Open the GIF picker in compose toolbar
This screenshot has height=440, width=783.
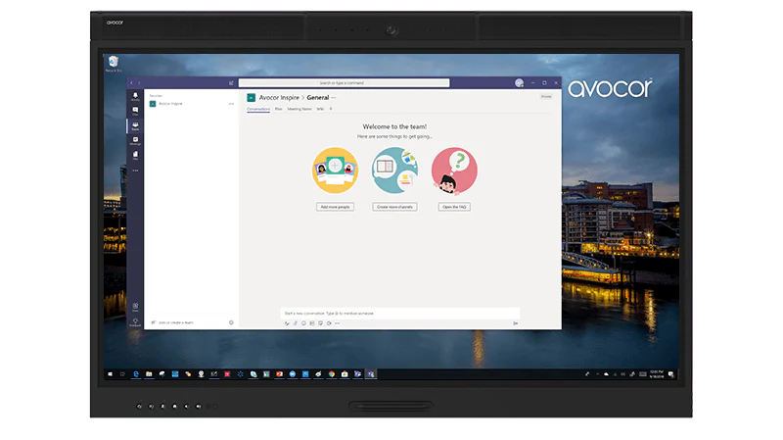coord(312,323)
